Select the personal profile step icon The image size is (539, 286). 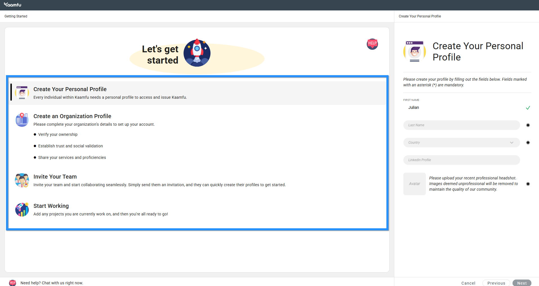pos(22,93)
